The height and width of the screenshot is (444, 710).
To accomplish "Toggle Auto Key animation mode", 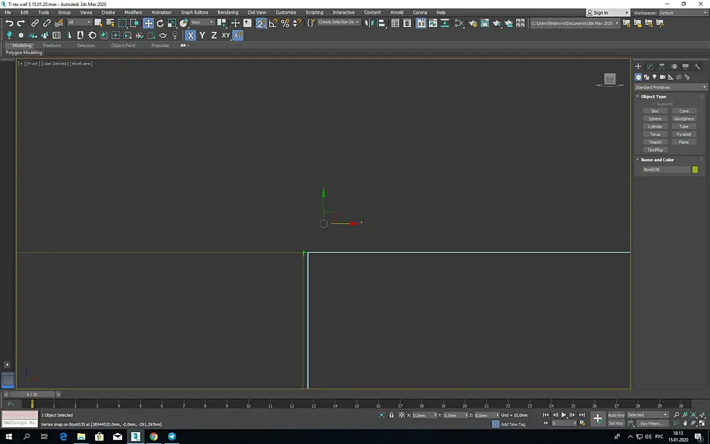I will (x=616, y=415).
